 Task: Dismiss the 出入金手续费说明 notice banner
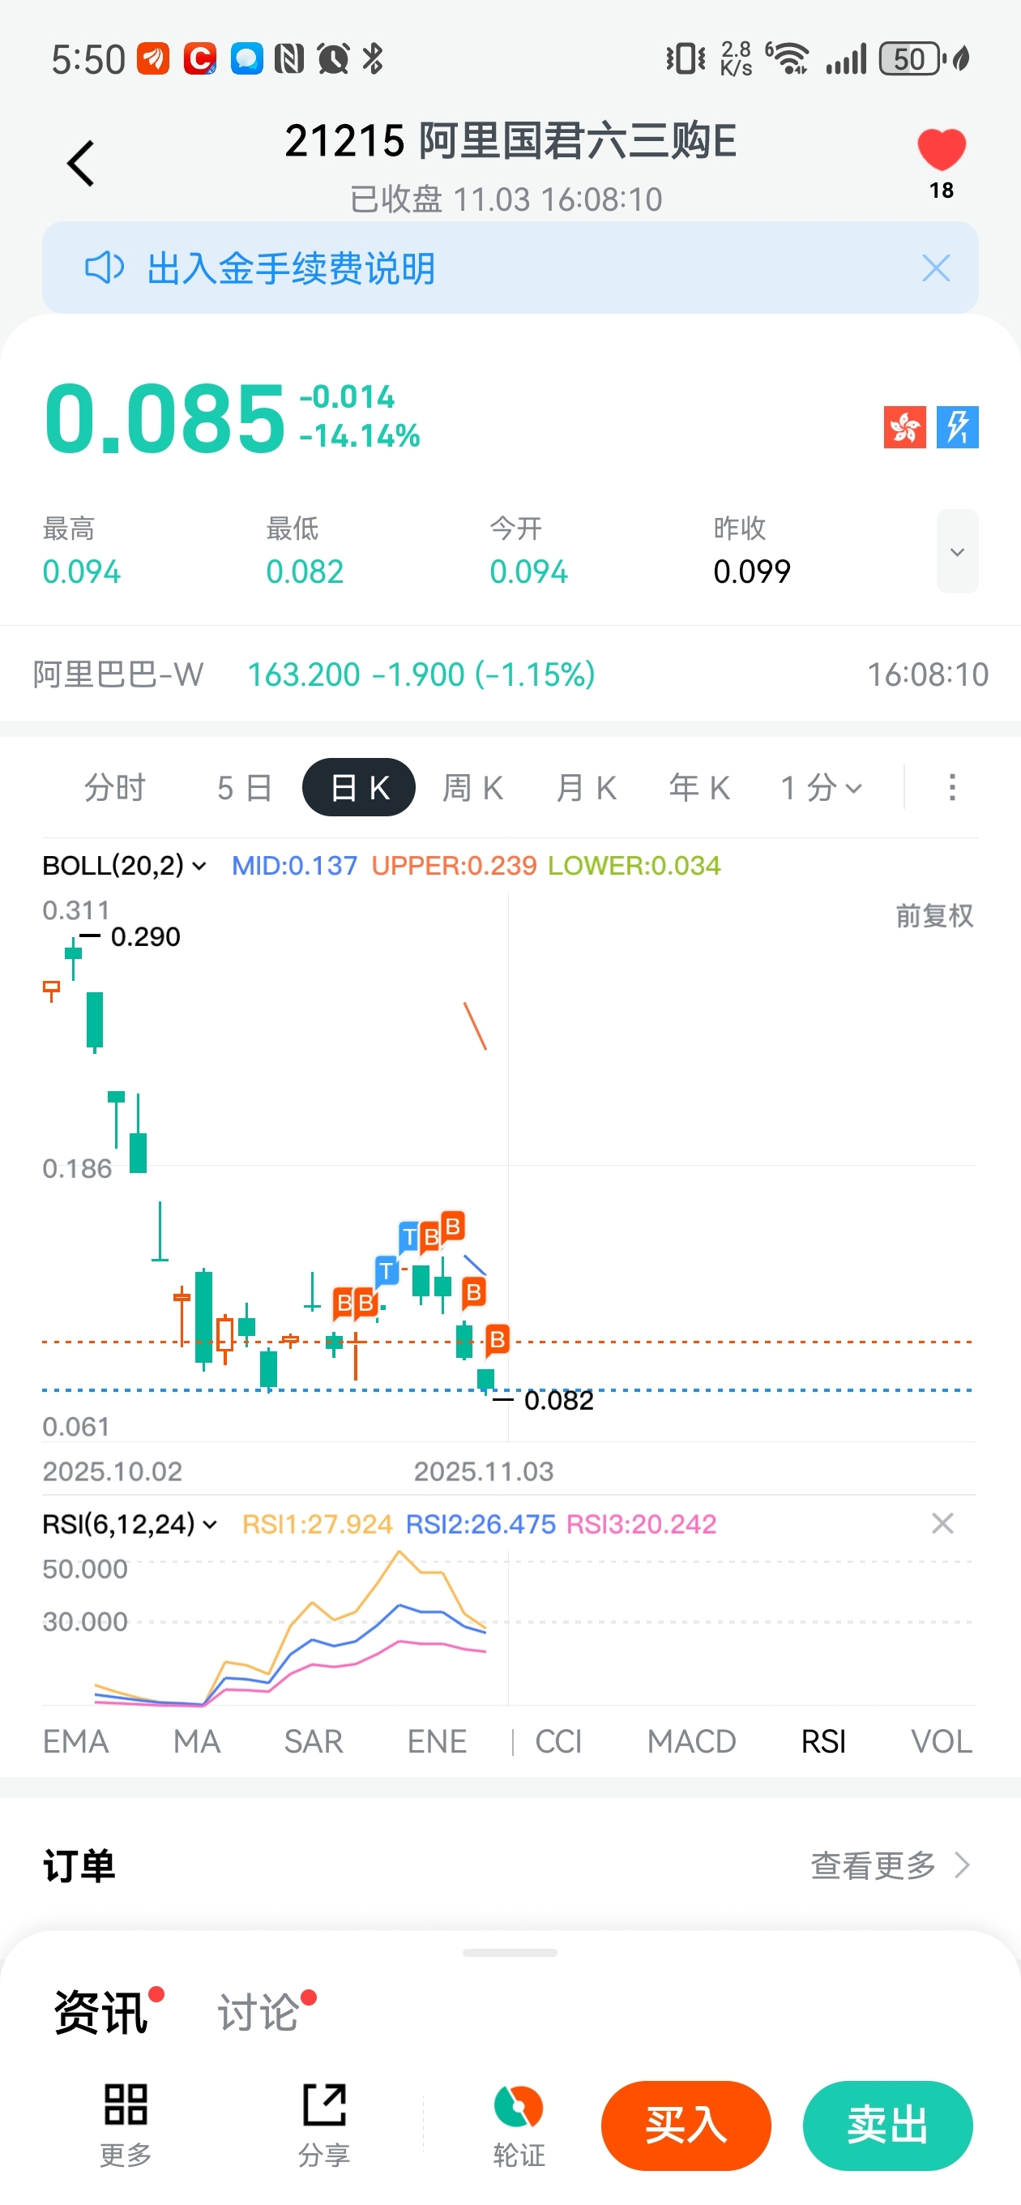coord(935,268)
